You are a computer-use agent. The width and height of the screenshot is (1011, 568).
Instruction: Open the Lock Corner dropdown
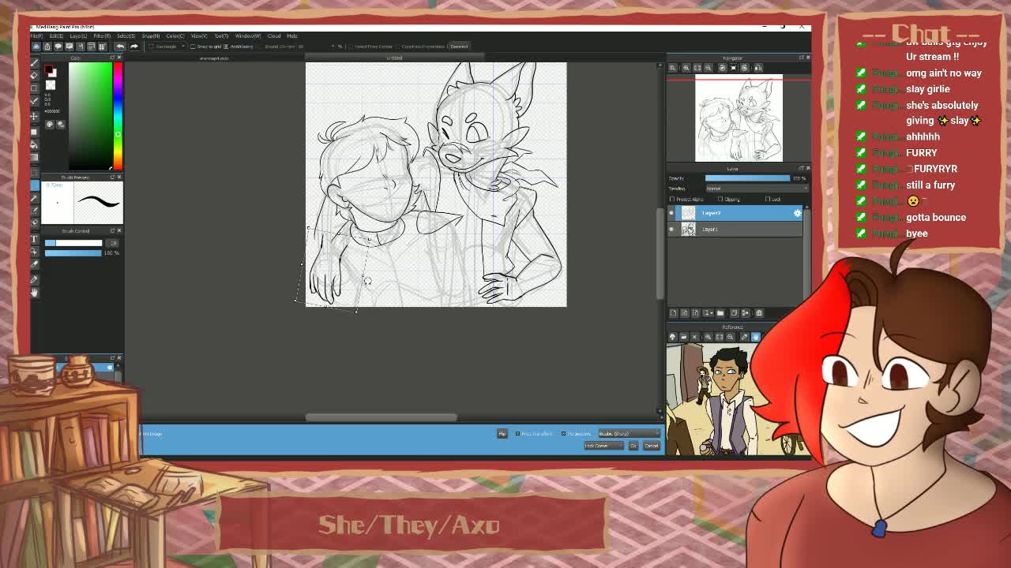pos(603,446)
